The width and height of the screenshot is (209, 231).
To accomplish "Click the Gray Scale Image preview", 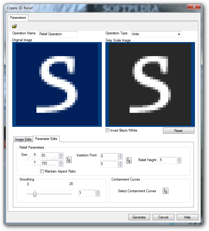I will [x=150, y=84].
